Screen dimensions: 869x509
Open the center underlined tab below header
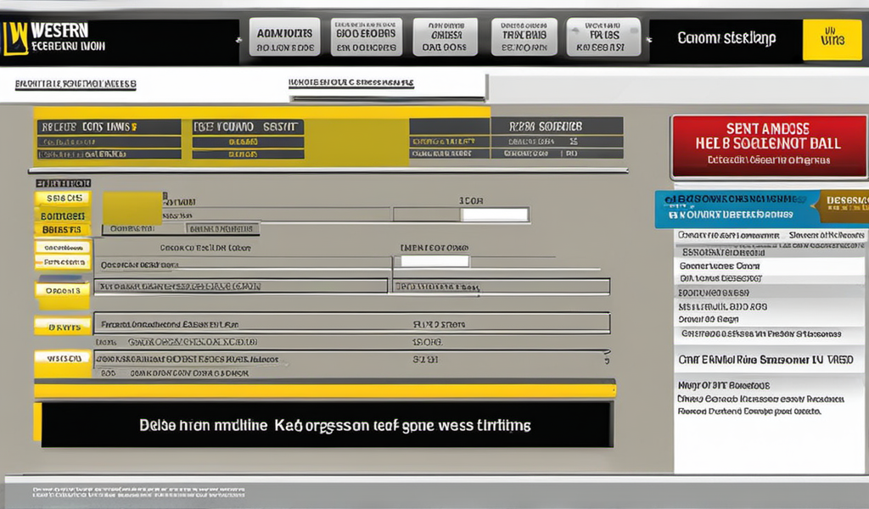[x=350, y=84]
